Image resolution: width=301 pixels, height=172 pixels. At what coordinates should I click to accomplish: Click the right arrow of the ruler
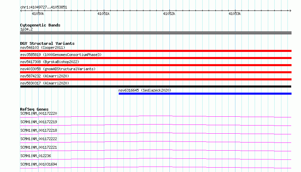(290, 11)
